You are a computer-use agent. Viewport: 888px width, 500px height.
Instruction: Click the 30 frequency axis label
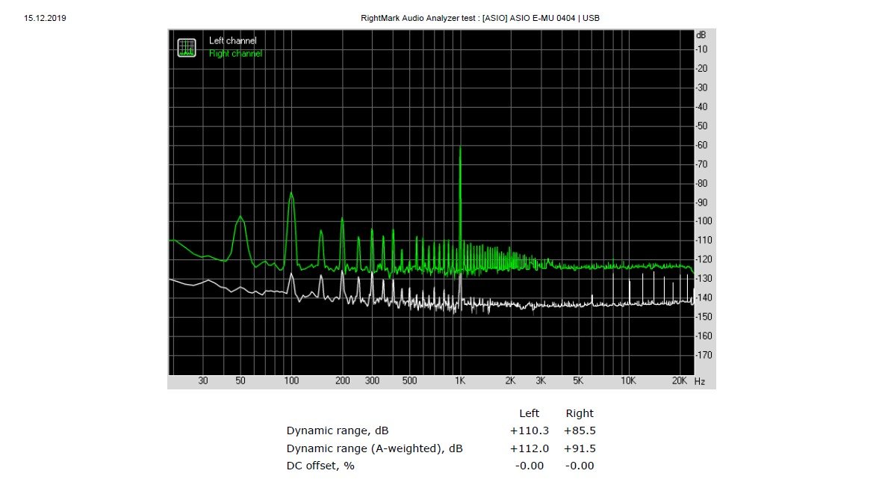(x=202, y=381)
